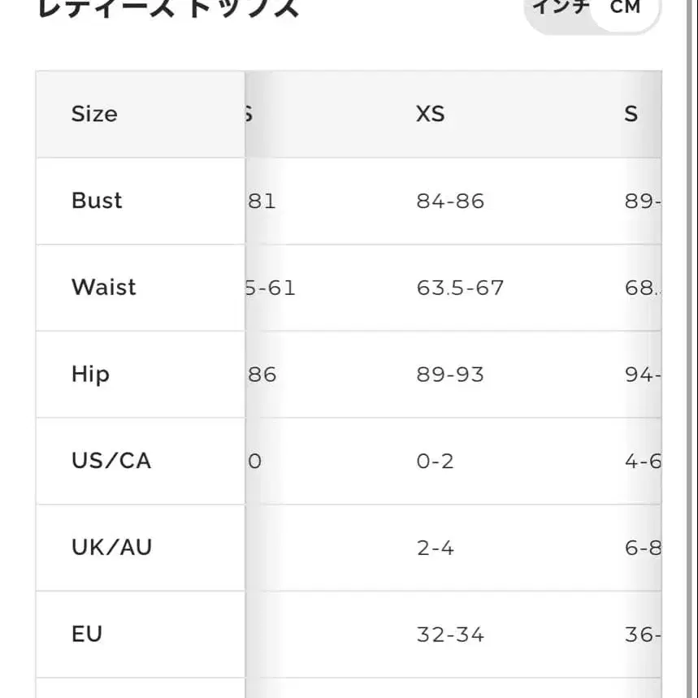Click the XS hip value 89-93
The height and width of the screenshot is (698, 698).
pos(450,375)
